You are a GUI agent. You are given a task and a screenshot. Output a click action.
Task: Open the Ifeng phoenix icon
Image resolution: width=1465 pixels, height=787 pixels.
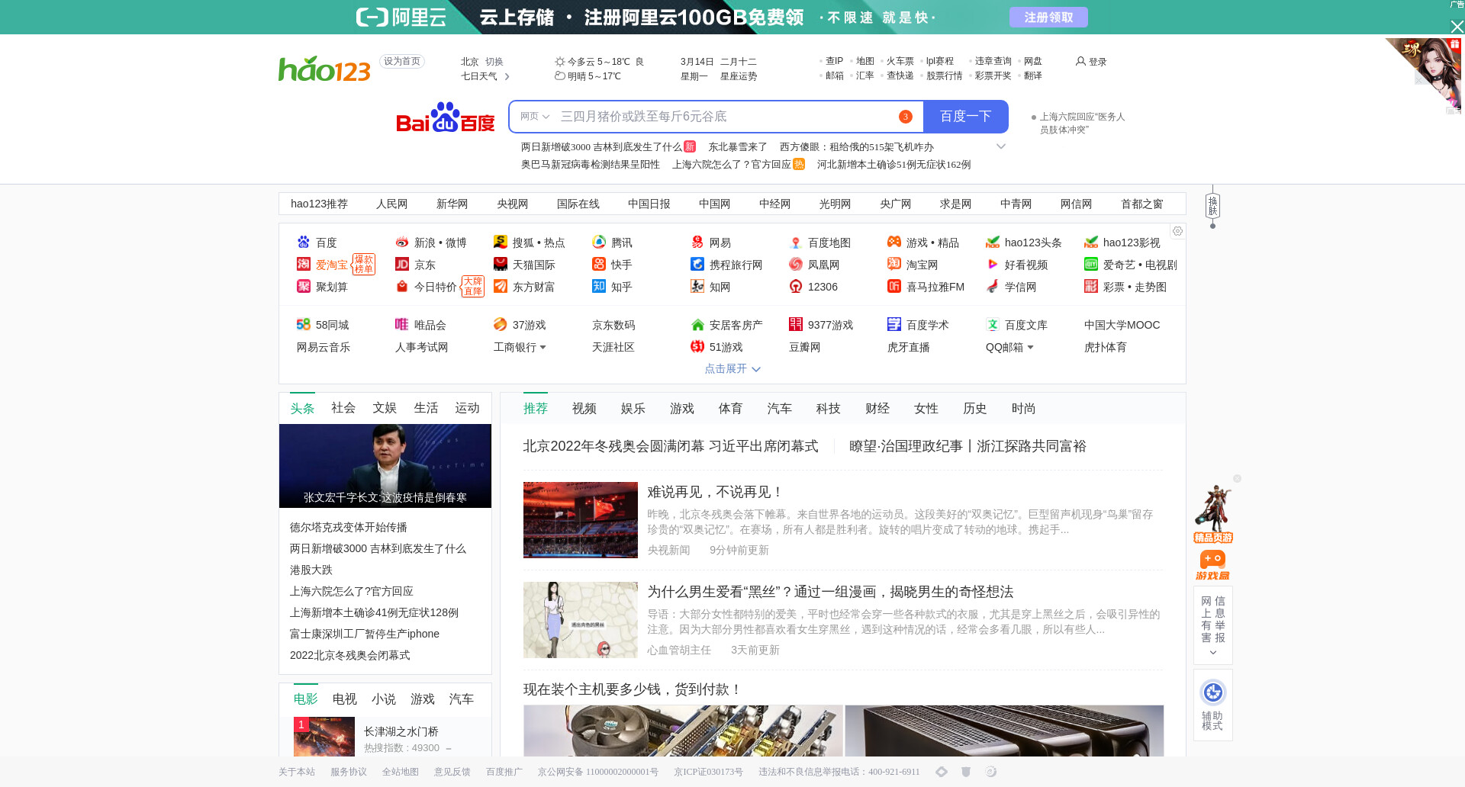click(796, 265)
